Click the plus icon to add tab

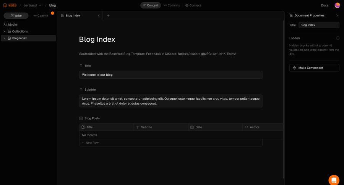108,16
